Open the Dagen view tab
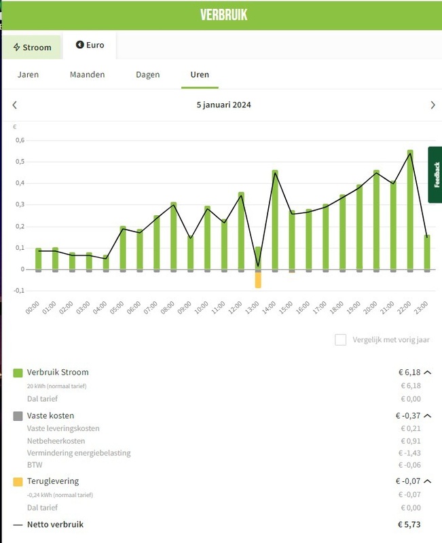The height and width of the screenshot is (543, 442). (x=148, y=75)
